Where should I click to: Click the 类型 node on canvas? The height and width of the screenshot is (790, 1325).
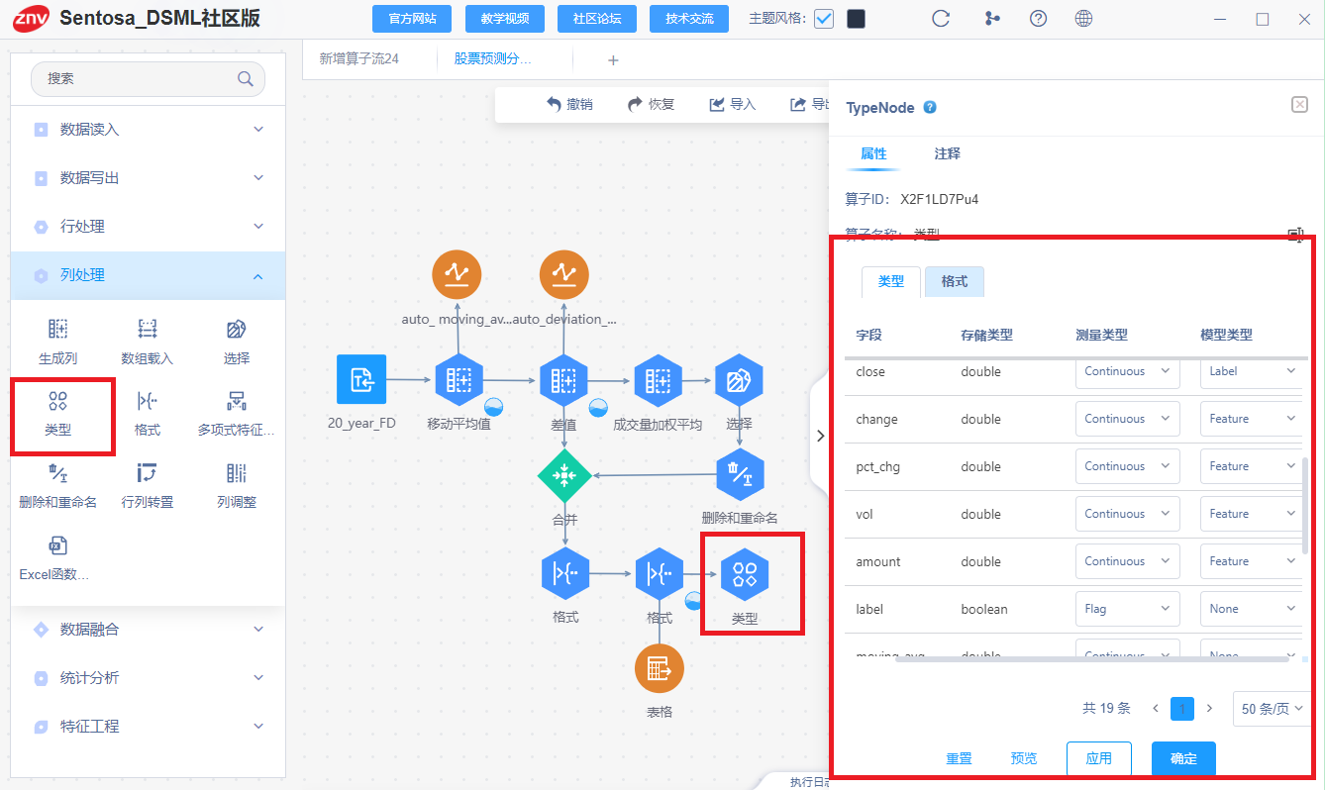746,573
